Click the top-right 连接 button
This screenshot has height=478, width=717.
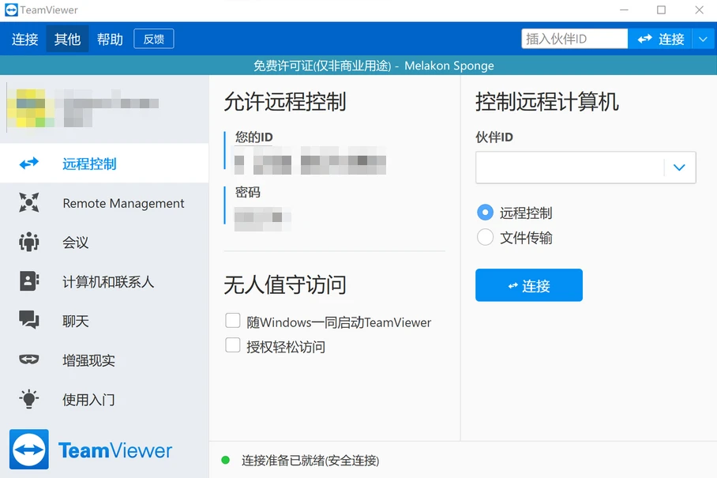660,40
